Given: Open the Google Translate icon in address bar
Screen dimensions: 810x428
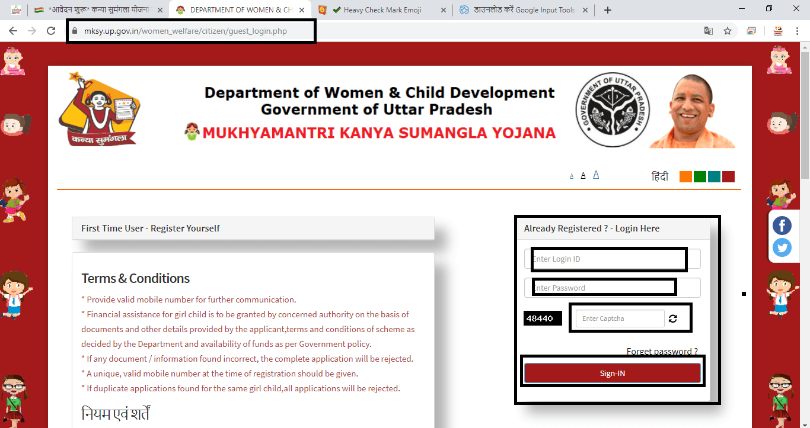Looking at the screenshot, I should pos(708,31).
